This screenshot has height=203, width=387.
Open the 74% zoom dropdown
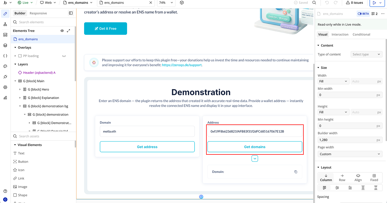(166, 3)
